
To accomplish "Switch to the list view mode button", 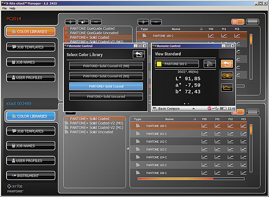I will pos(252,22).
